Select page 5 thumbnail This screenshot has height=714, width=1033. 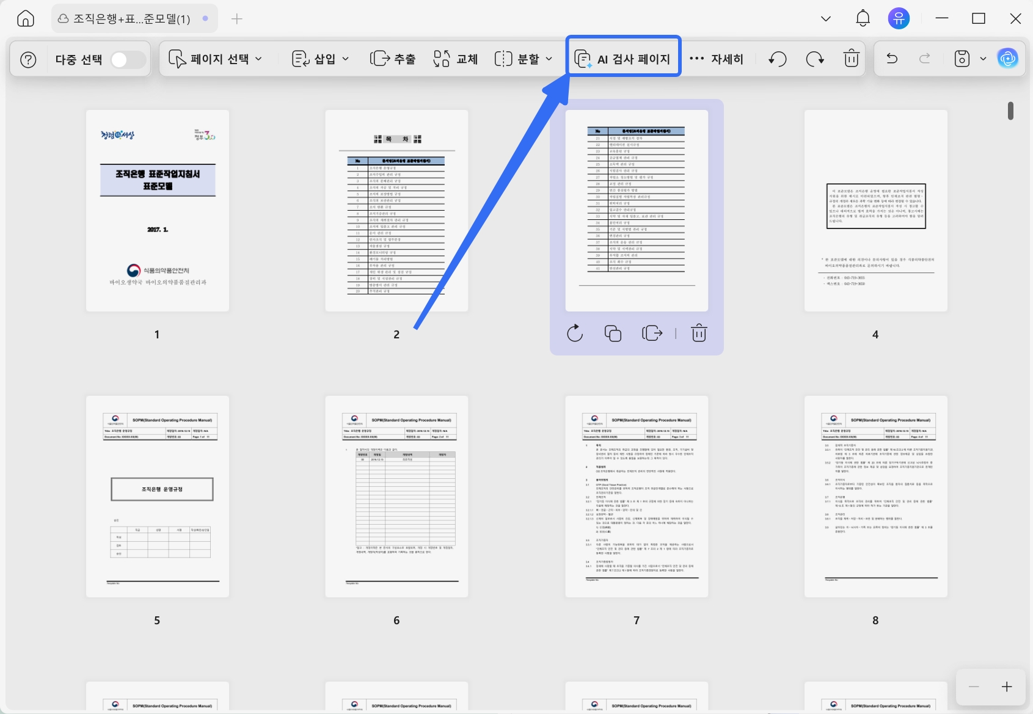point(158,497)
